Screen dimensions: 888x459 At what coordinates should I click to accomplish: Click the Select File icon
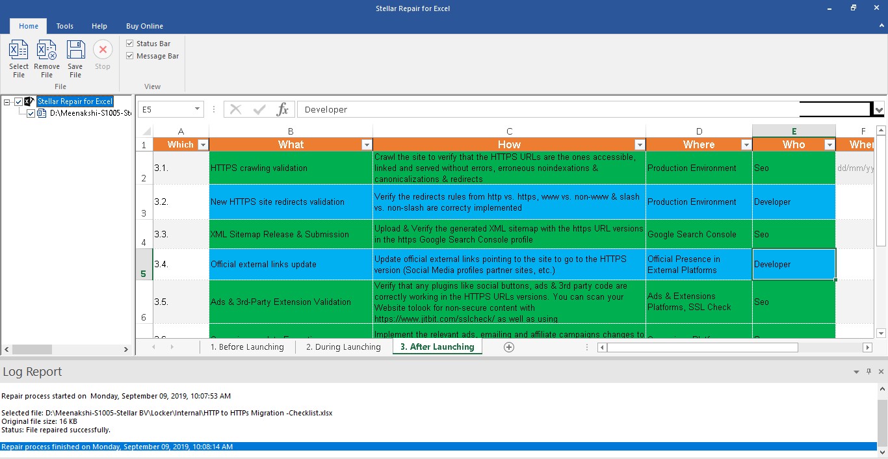pos(19,51)
